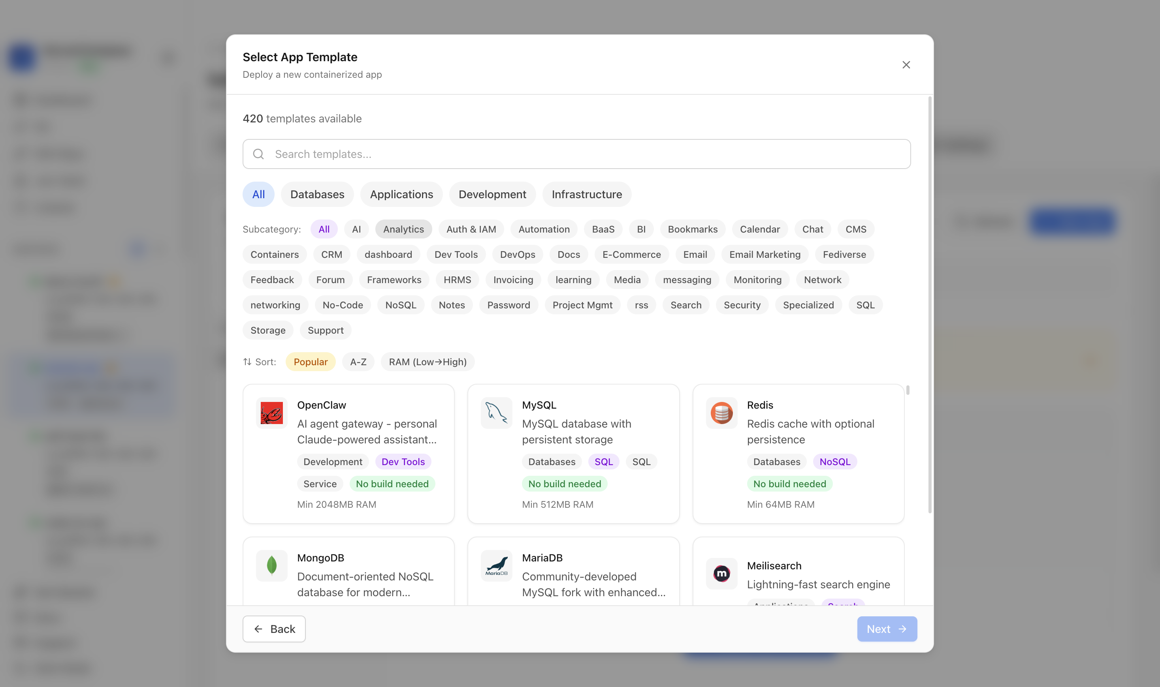This screenshot has width=1160, height=687.
Task: Click the OpenClaw lobster logo
Action: 271,413
